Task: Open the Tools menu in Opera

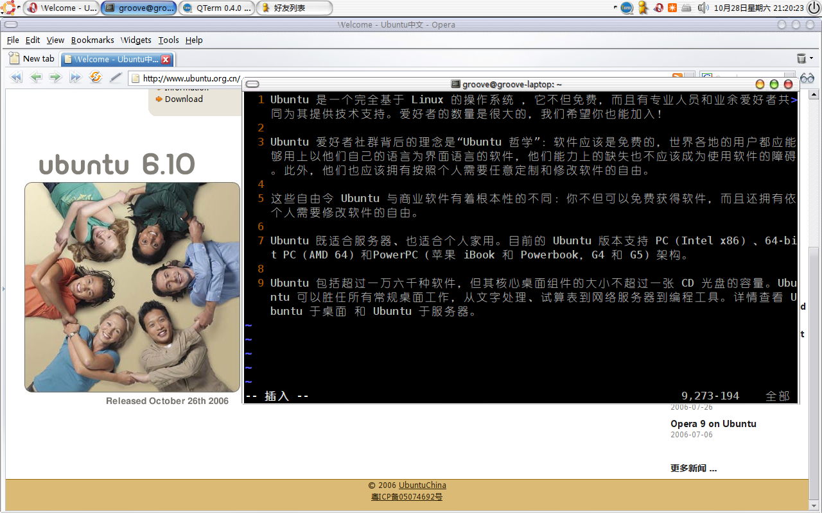Action: 169,40
